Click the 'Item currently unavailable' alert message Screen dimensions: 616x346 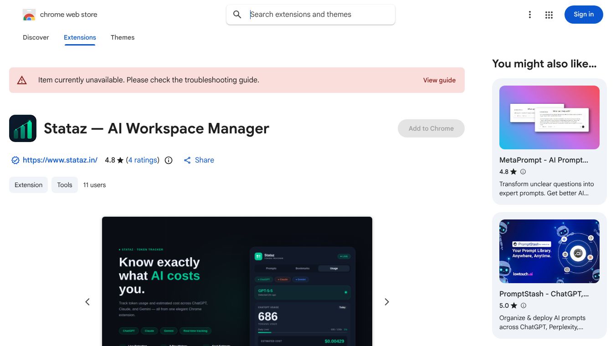pos(149,80)
